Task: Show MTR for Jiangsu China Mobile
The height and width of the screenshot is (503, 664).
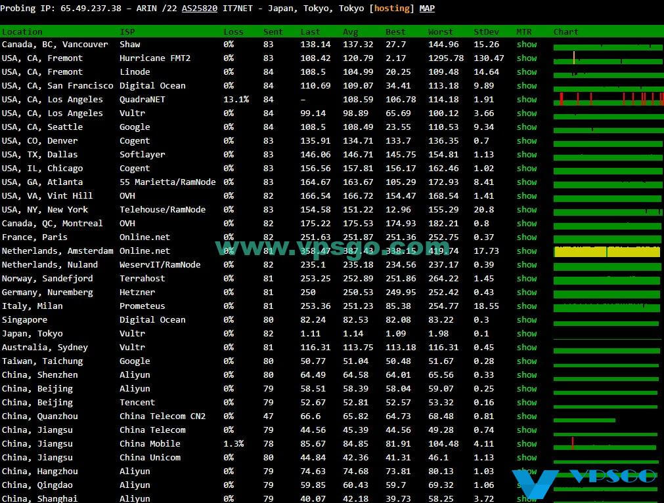Action: click(527, 444)
